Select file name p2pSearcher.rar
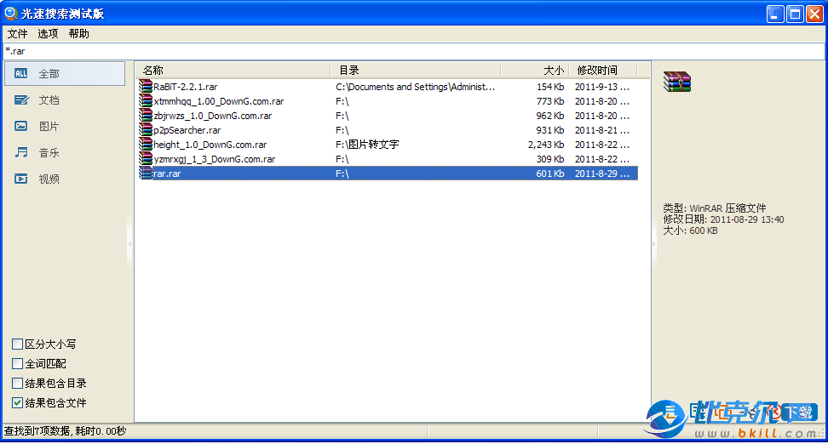This screenshot has width=828, height=444. click(187, 130)
